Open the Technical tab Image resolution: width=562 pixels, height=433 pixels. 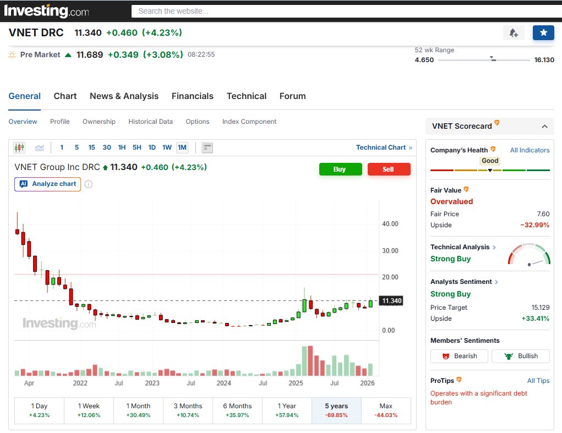(x=247, y=96)
